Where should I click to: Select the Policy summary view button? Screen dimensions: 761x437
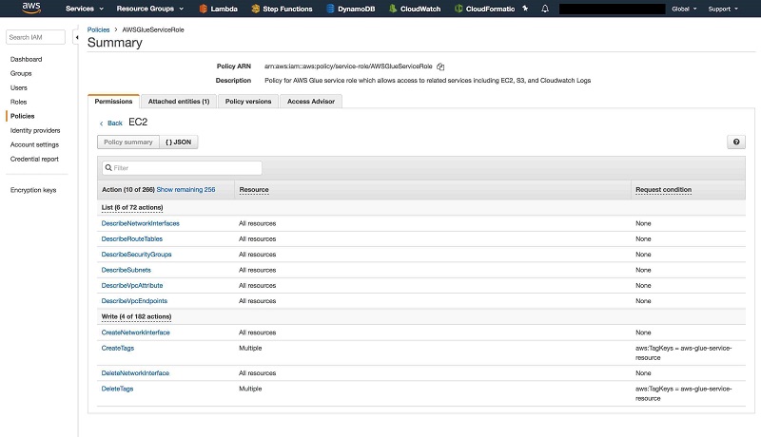tap(128, 142)
